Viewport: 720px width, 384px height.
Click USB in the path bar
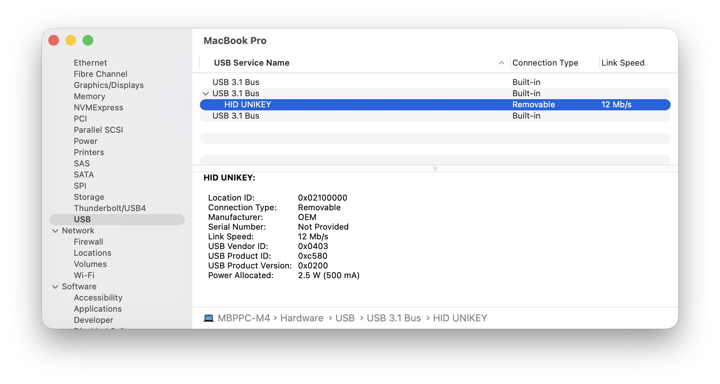point(345,318)
